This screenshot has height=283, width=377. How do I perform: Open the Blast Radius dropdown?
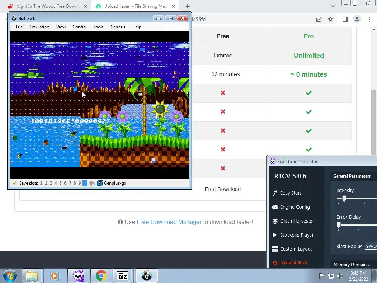pyautogui.click(x=371, y=246)
